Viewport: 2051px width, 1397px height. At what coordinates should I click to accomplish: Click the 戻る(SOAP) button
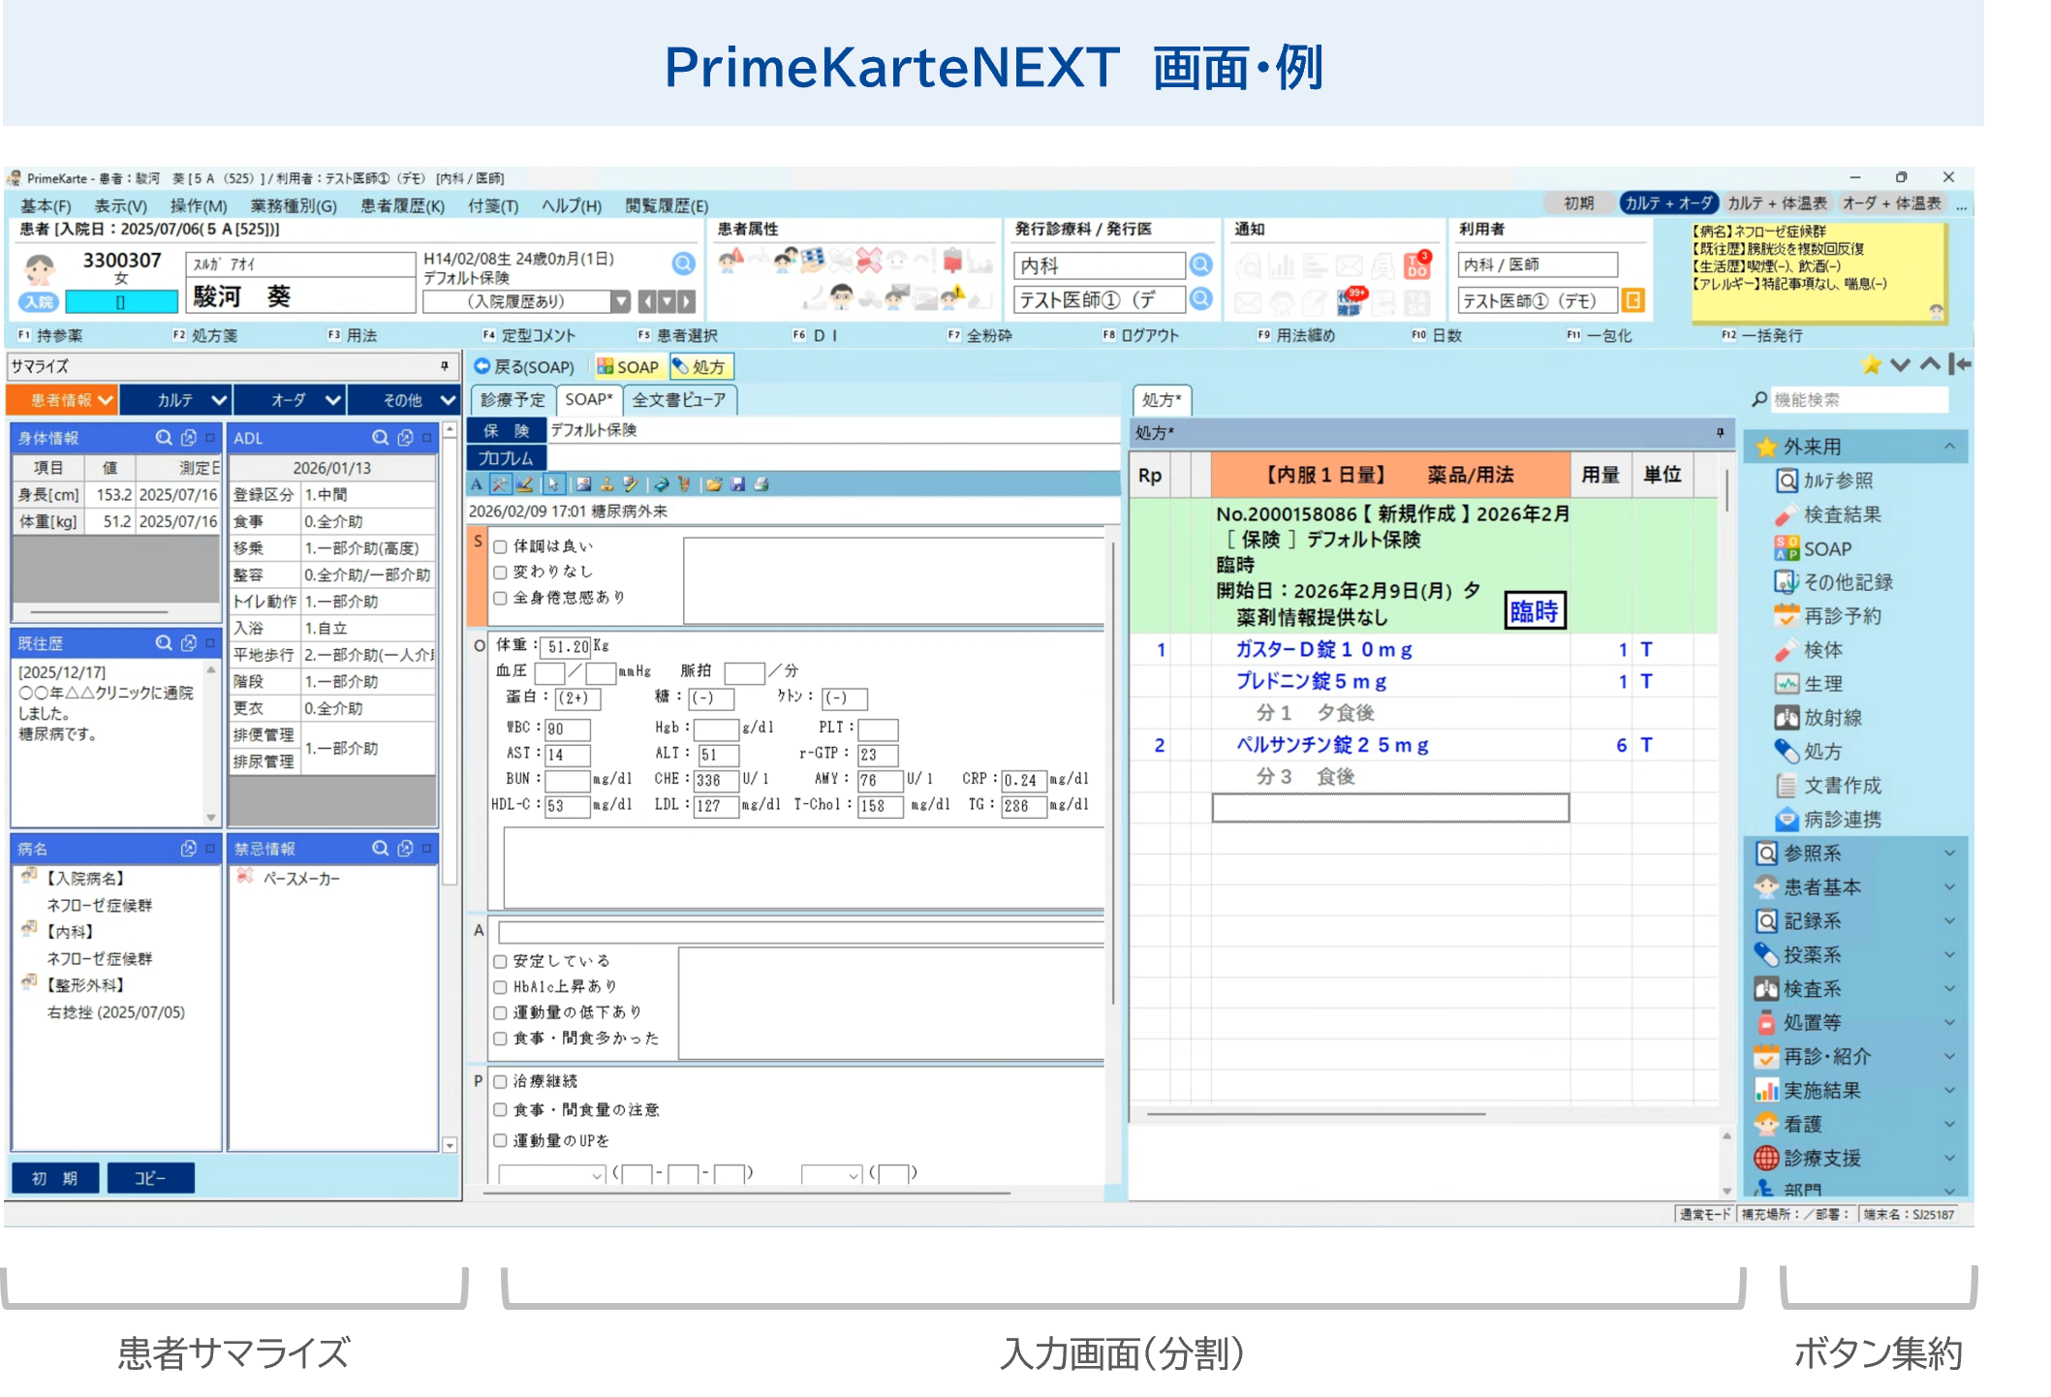[524, 366]
